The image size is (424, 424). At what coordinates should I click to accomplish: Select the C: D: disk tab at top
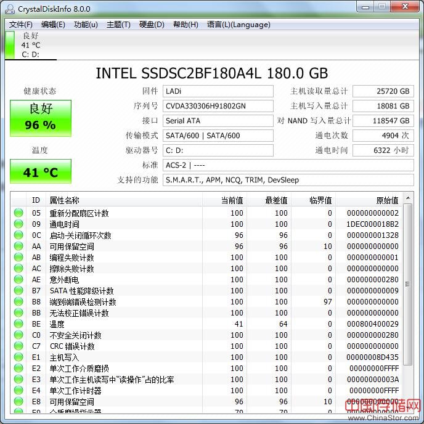[x=30, y=46]
